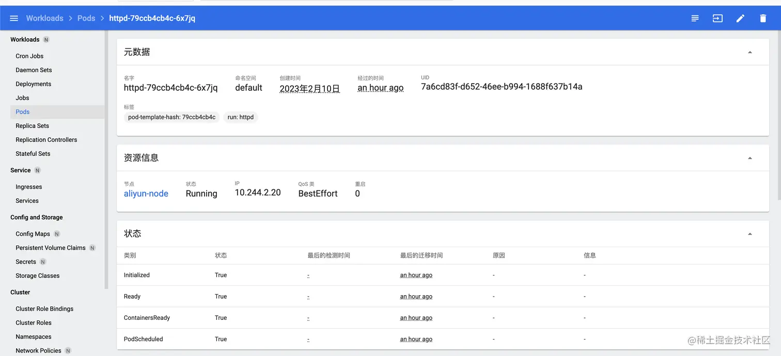Click the default namespace value
Screen dimensions: 781x356
click(249, 88)
